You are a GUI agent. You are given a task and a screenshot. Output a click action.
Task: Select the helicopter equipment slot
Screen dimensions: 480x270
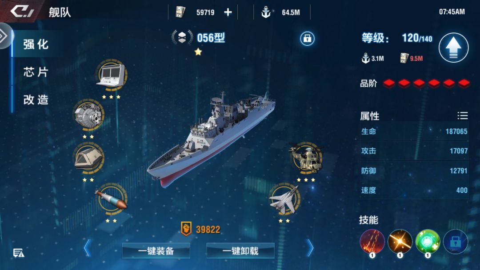[306, 158]
